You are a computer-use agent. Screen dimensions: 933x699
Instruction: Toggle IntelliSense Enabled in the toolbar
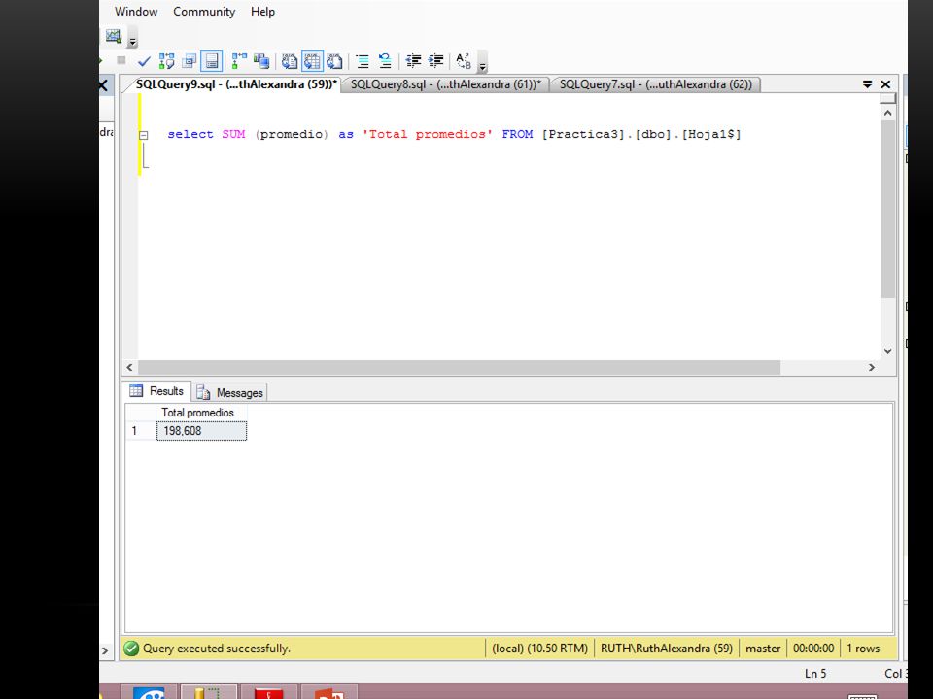211,60
